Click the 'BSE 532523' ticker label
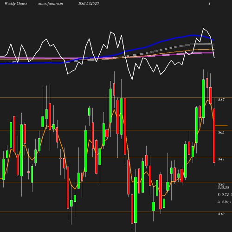The image size is (232, 232). [x=89, y=3]
